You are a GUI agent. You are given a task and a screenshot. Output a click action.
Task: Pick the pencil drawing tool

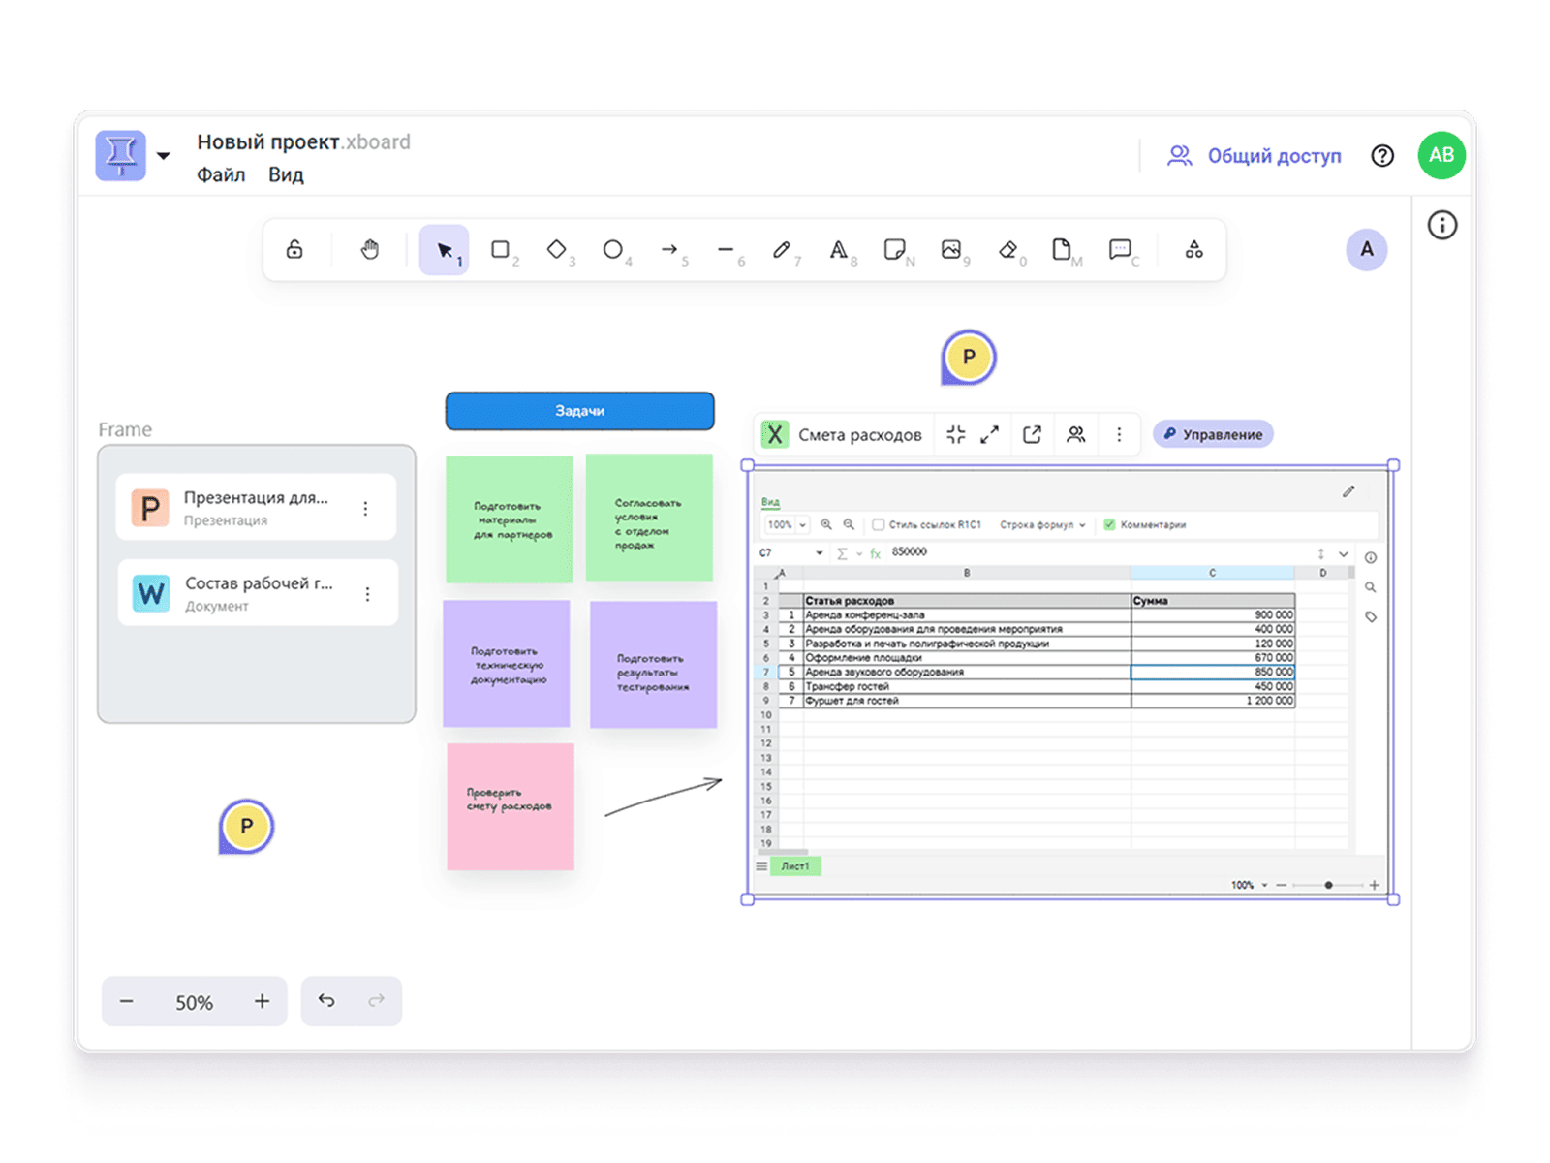[781, 250]
